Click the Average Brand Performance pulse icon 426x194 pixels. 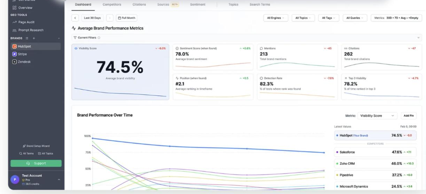(74, 28)
